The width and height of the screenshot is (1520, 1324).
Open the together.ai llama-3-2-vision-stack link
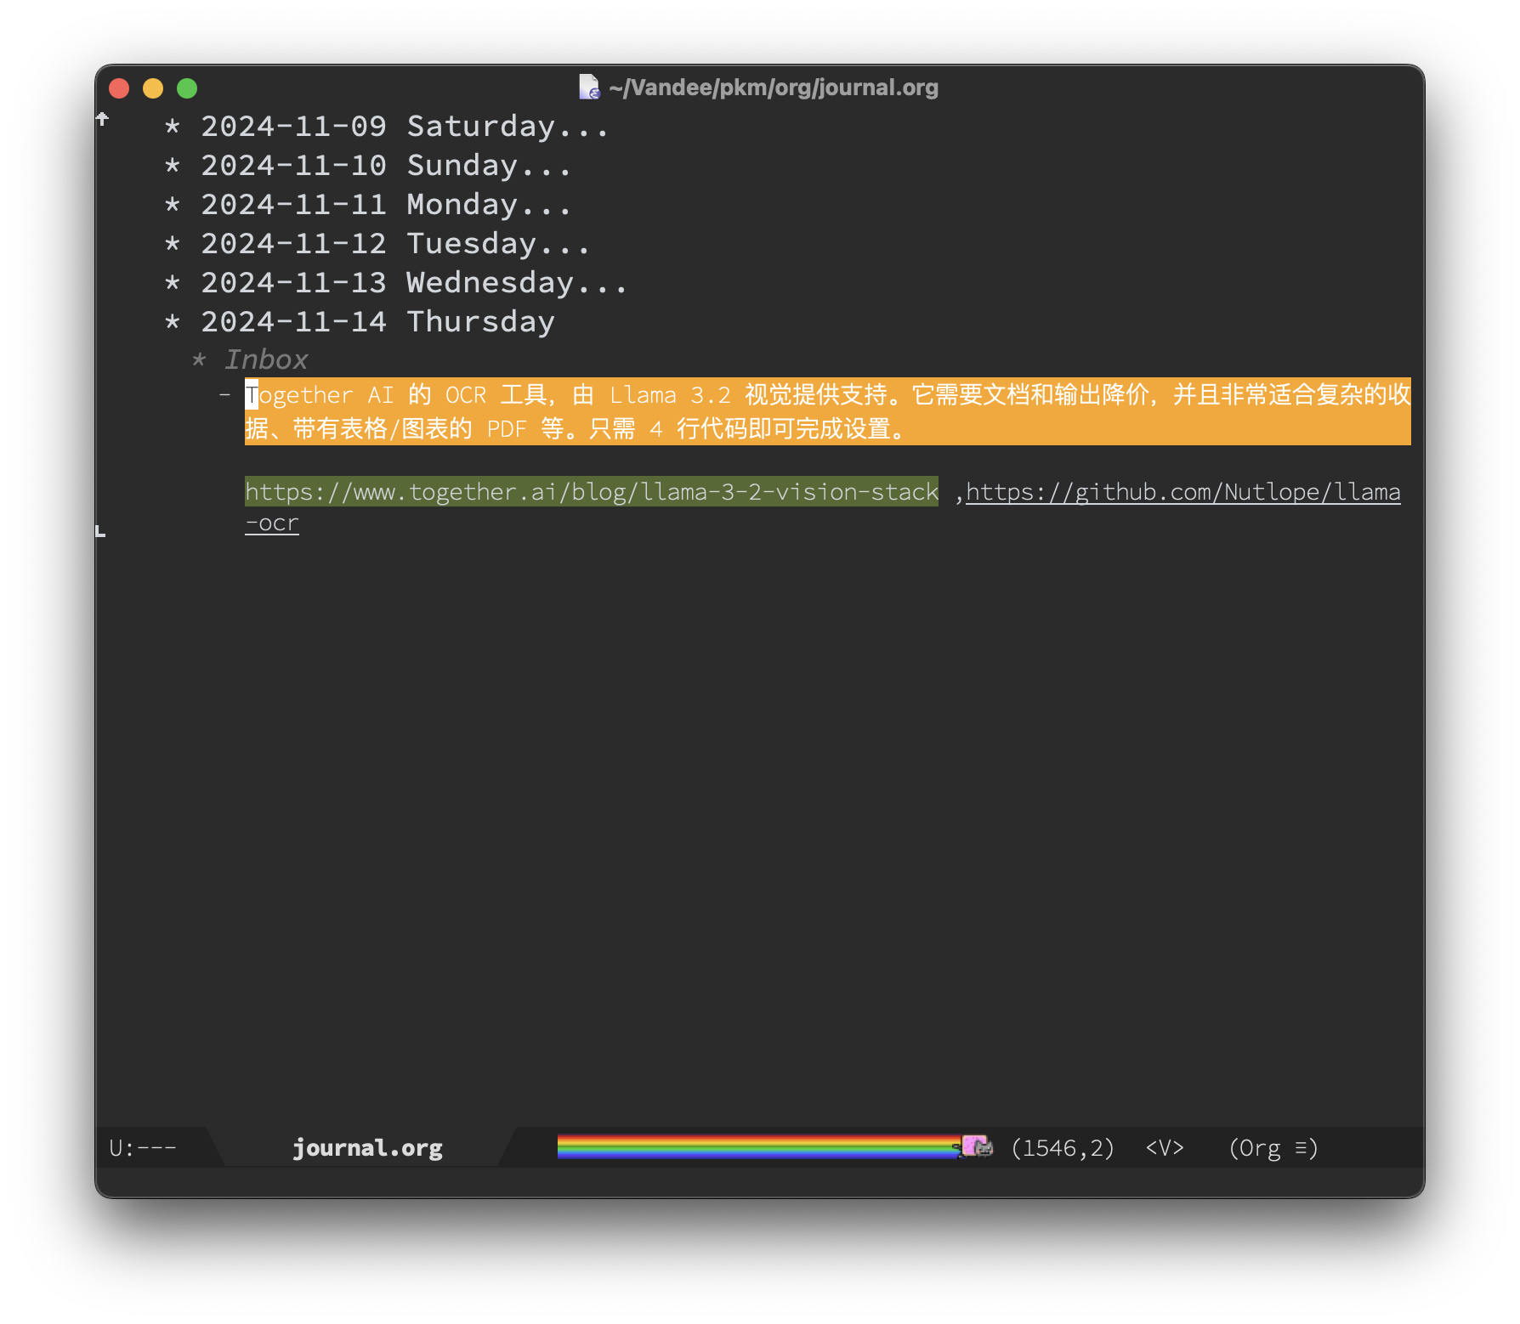[591, 492]
